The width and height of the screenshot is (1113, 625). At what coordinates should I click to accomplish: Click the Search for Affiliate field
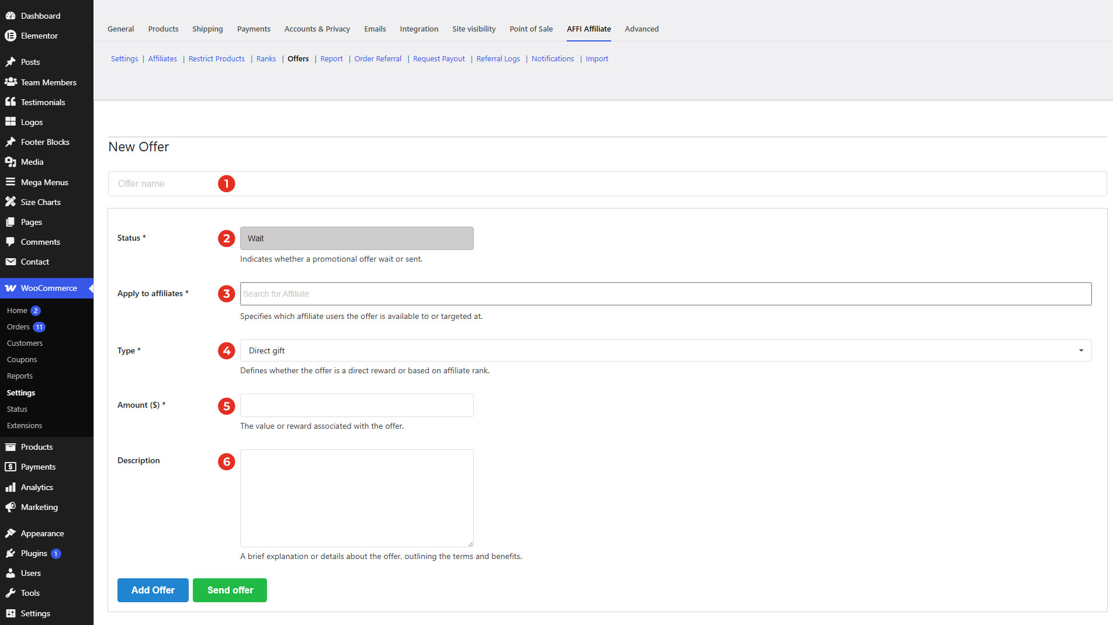click(665, 294)
